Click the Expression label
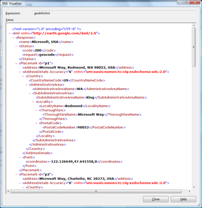The image size is (202, 208). pos(13,14)
